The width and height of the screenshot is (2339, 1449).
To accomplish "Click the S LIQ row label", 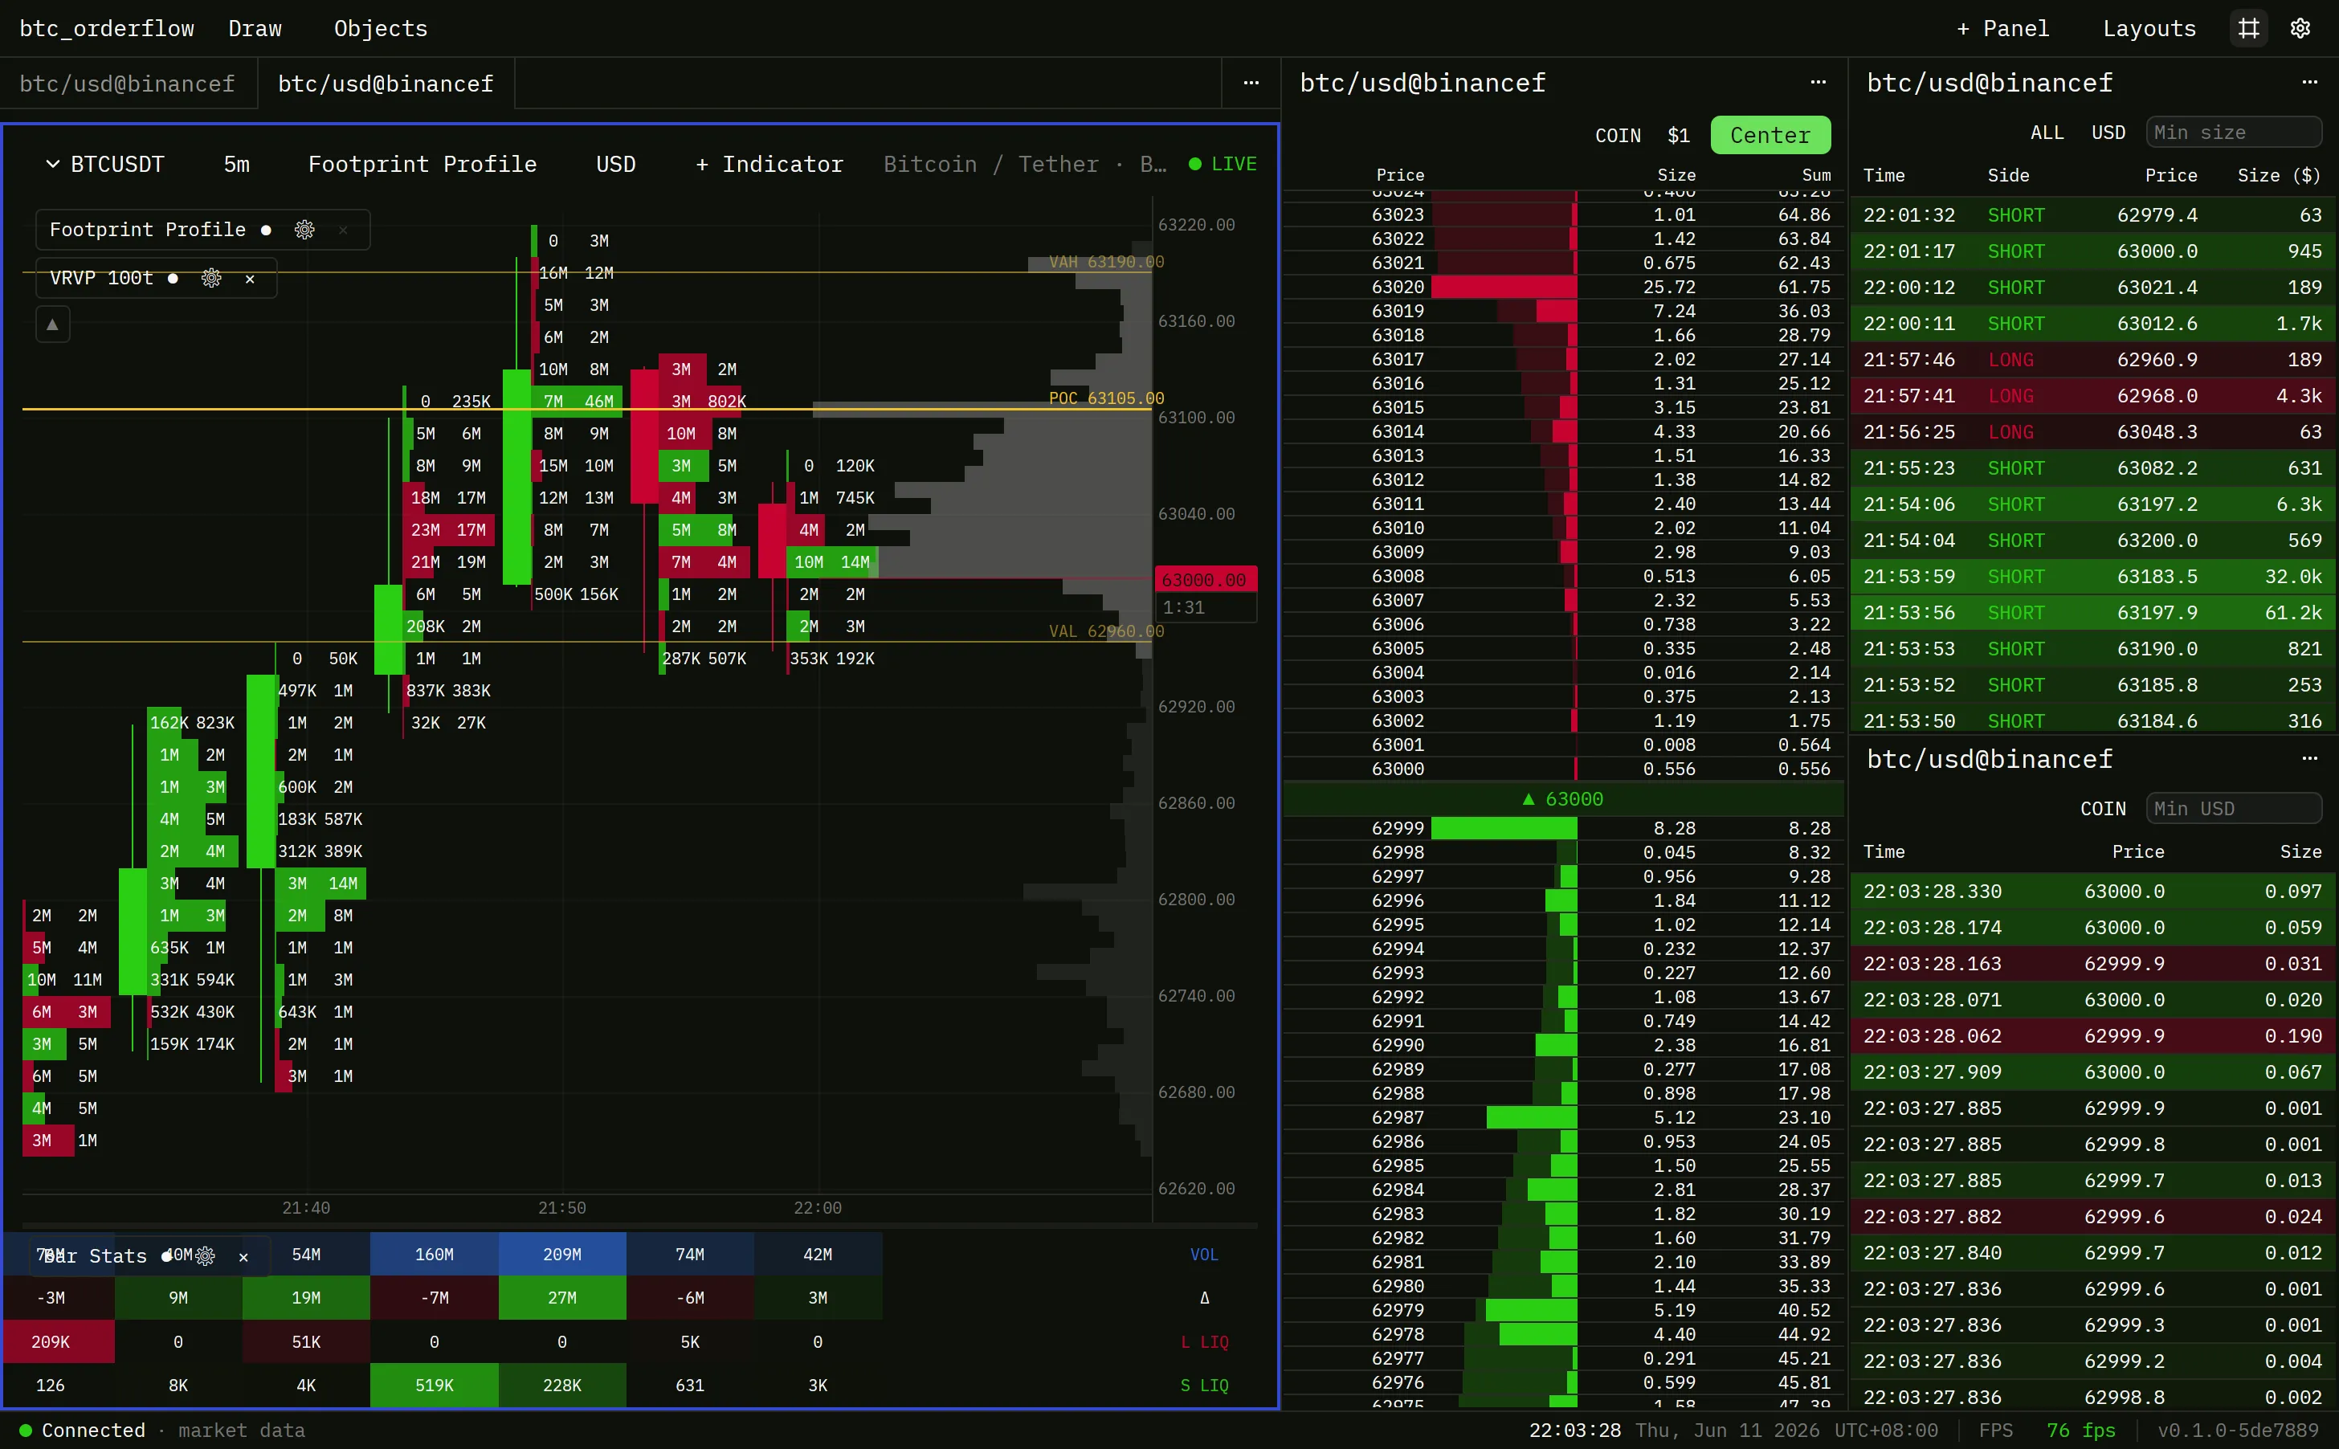I will 1203,1386.
